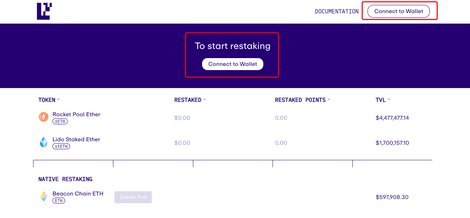This screenshot has width=470, height=218.
Task: Click Rocket Pool TVL value $4,477,477.14
Action: click(x=392, y=118)
